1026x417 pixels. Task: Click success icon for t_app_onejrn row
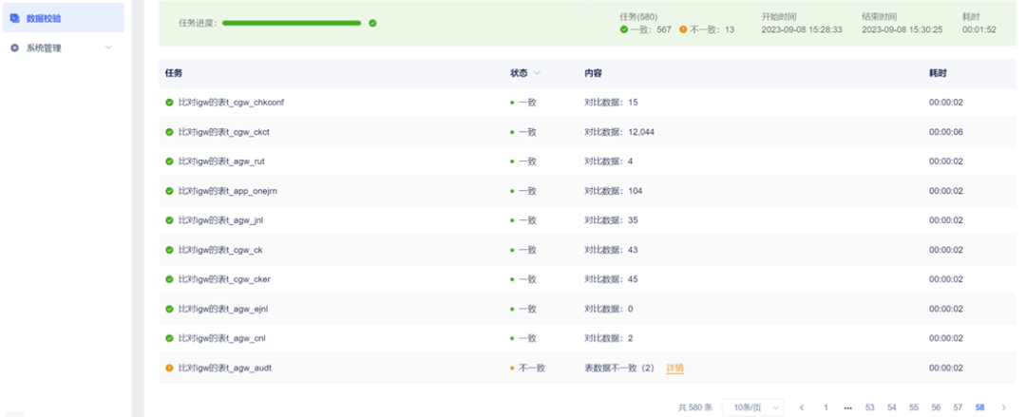pos(169,191)
